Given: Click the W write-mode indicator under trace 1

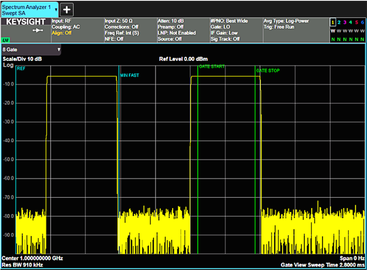Looking at the screenshot, I should (x=334, y=30).
